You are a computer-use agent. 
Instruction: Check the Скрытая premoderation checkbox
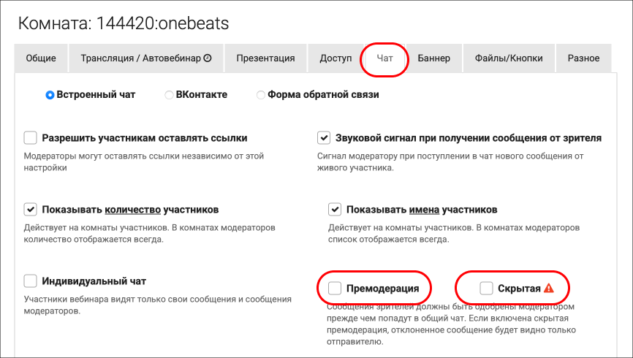click(486, 289)
